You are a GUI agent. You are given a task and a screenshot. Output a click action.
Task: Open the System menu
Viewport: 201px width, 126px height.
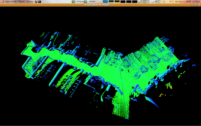pyautogui.click(x=30, y=2)
